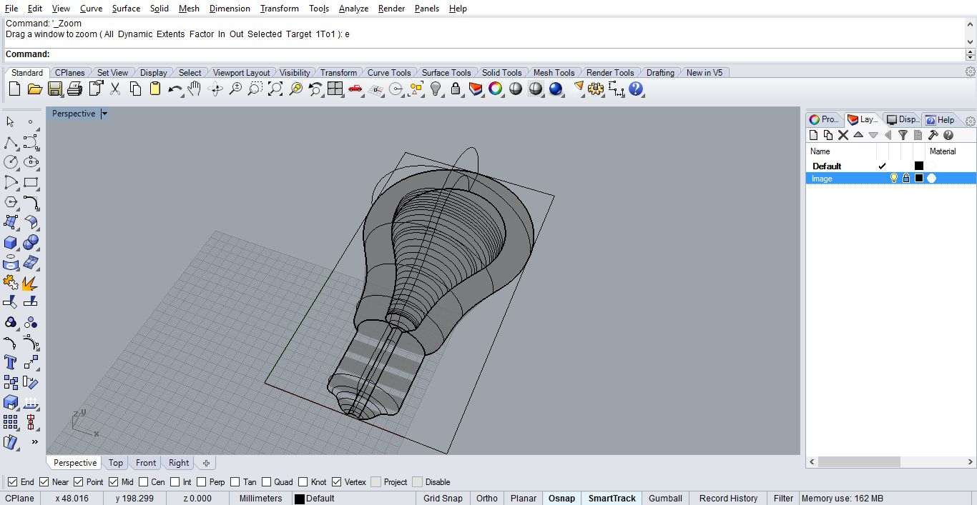Screen dimensions: 977x505
Task: Select the Undo arrow icon
Action: (175, 89)
